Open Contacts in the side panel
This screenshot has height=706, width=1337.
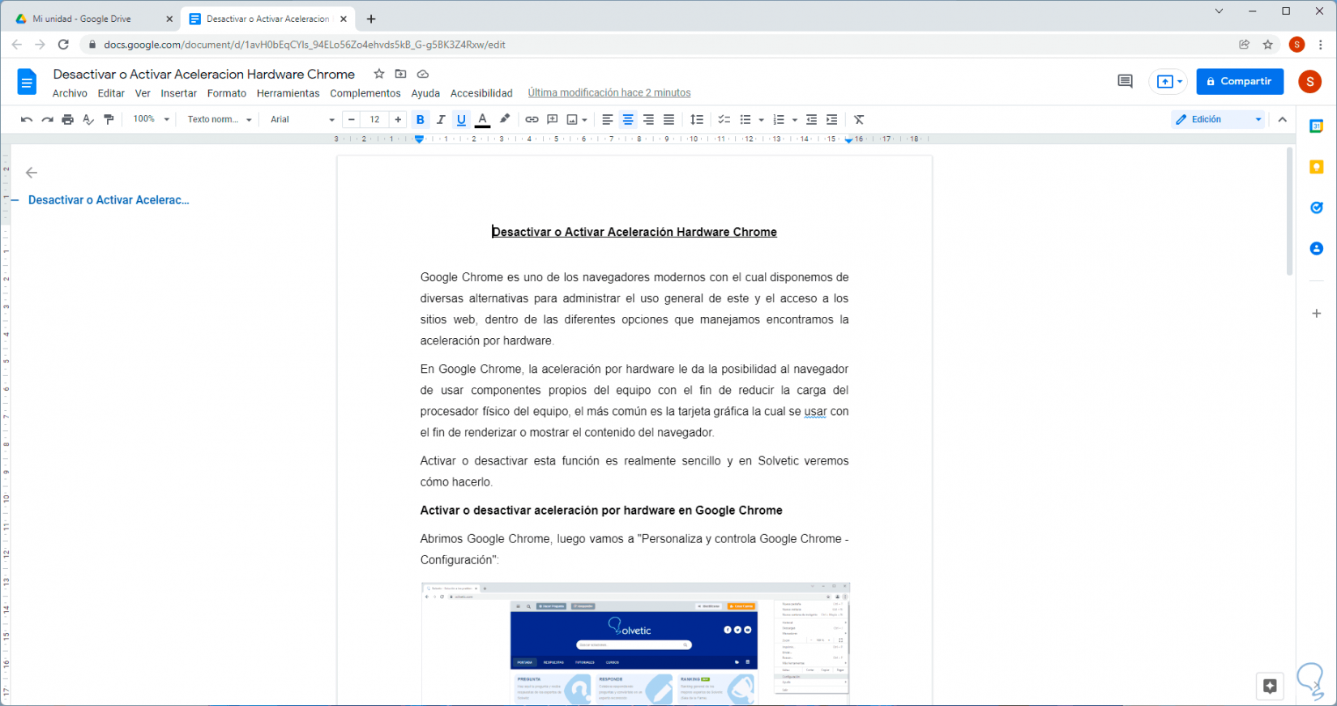pyautogui.click(x=1317, y=248)
